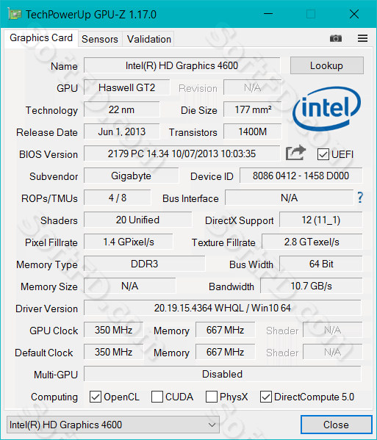The image size is (377, 440).
Task: Toggle the PhysX checkbox
Action: coord(212,397)
